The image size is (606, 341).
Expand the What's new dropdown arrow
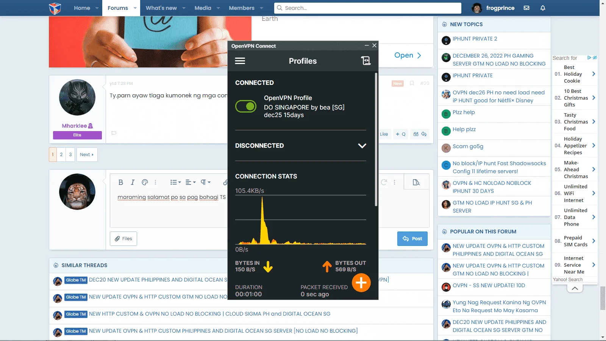click(184, 8)
